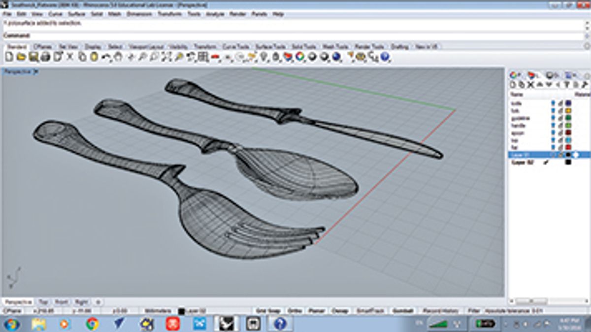Viewport: 591px width, 332px height.
Task: Open File Explorer from the taskbar
Action: click(38, 324)
